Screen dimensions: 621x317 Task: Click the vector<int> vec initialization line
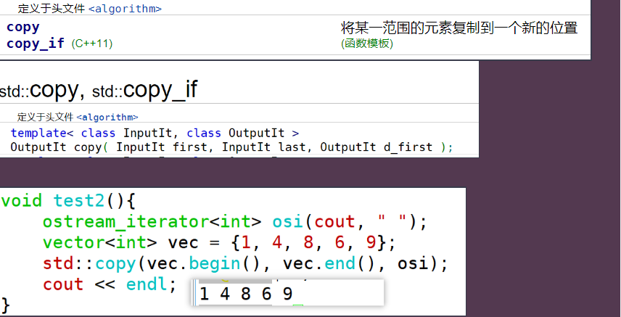coord(219,243)
